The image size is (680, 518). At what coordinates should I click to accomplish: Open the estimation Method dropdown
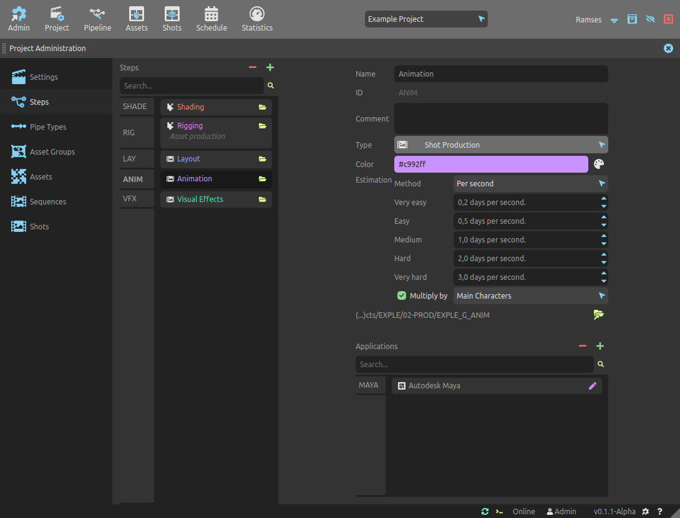tap(530, 184)
